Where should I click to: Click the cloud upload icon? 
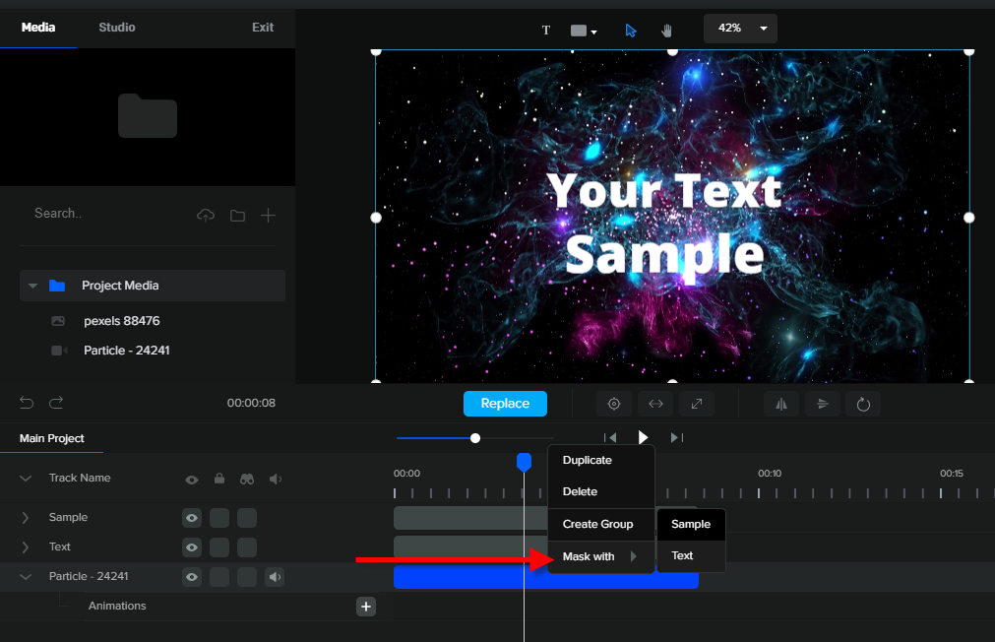(x=206, y=216)
